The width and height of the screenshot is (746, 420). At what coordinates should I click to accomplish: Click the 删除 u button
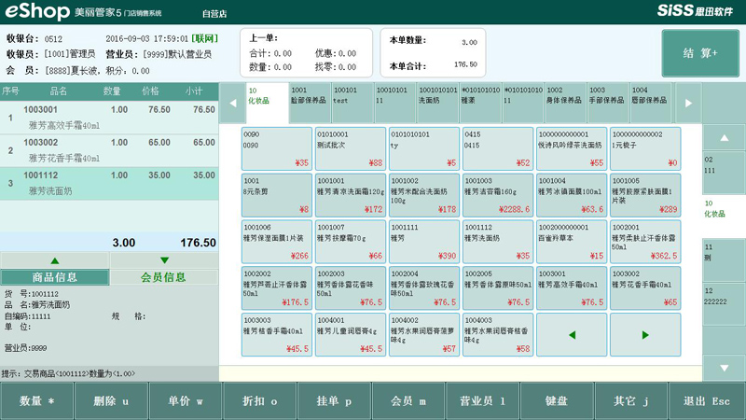[111, 401]
